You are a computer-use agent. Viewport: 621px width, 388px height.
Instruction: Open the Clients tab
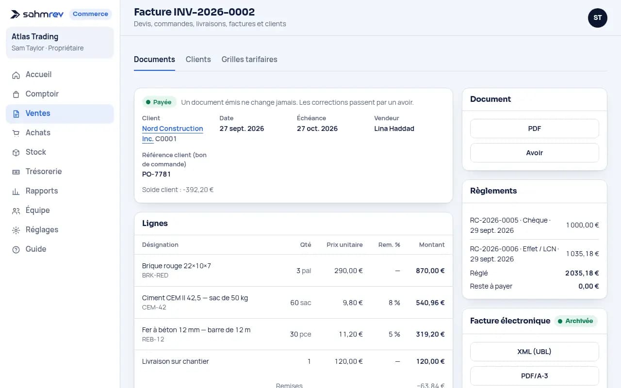pos(198,60)
